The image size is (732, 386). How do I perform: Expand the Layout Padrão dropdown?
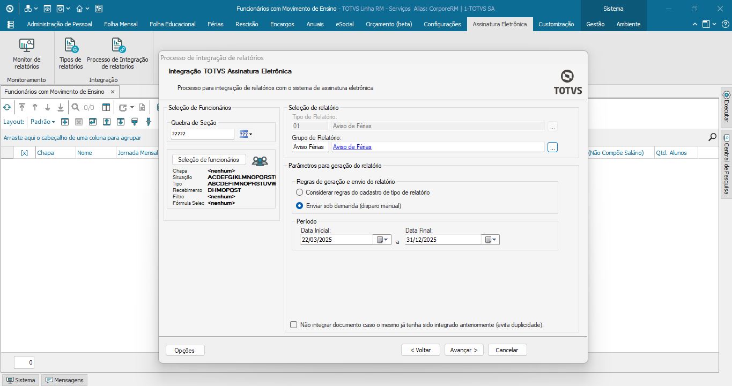(x=42, y=122)
